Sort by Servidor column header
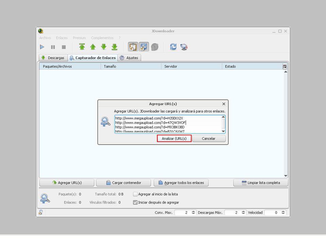The height and width of the screenshot is (244, 326). click(192, 66)
